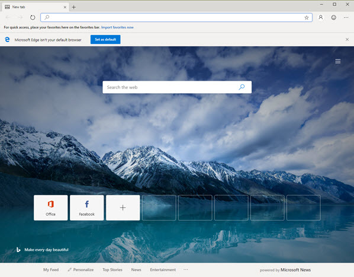Close the New tab tab

click(65, 7)
